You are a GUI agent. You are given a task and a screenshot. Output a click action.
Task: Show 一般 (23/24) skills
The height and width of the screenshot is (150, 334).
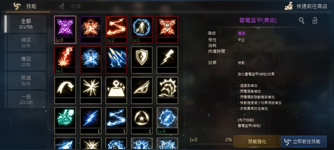pyautogui.click(x=26, y=99)
